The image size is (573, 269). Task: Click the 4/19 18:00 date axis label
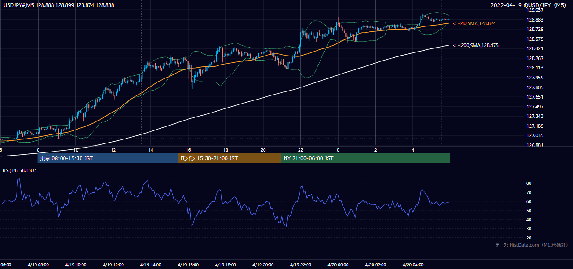coord(226,265)
